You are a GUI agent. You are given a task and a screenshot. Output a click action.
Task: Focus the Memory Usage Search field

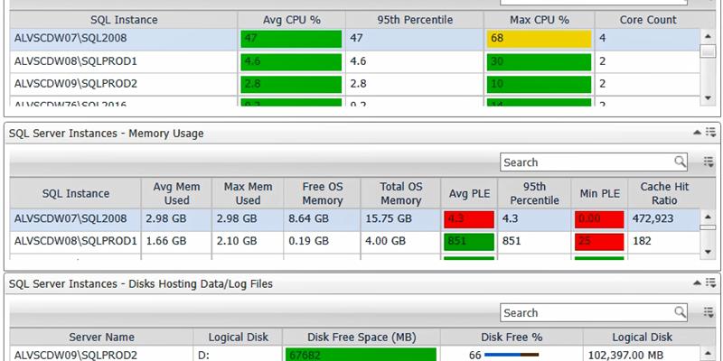(594, 162)
